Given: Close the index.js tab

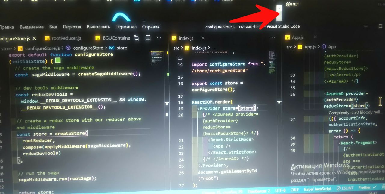Looking at the screenshot, I should [203, 38].
